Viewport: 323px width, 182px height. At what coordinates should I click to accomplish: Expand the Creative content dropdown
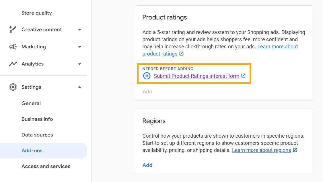pos(79,29)
